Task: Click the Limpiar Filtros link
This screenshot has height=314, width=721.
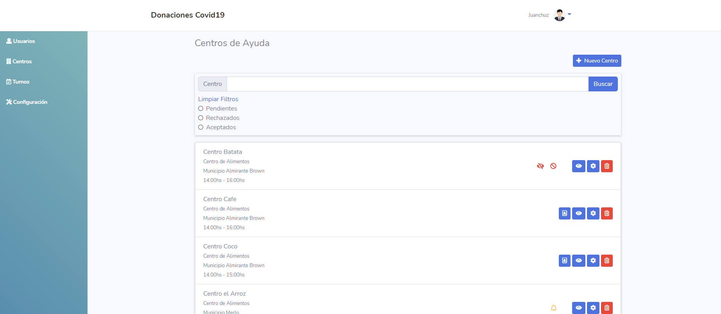Action: click(x=218, y=99)
